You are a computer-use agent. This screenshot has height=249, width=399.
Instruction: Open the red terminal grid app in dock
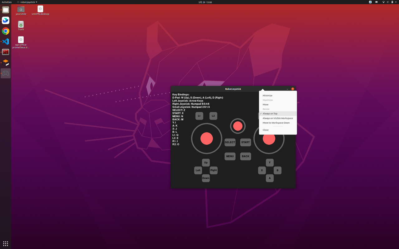(x=6, y=52)
